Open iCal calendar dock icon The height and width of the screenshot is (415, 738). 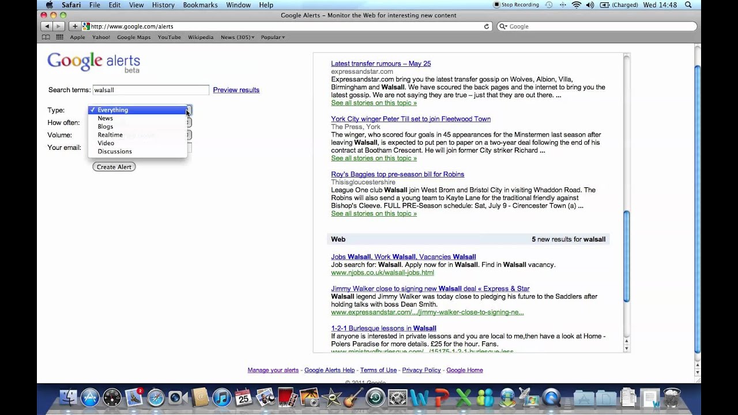point(243,397)
